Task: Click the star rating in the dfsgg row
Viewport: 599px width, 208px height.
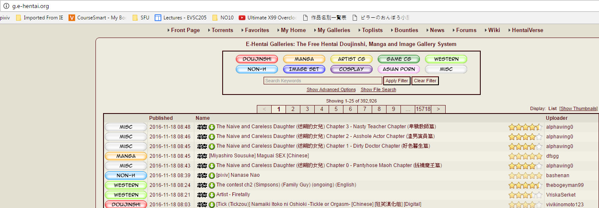Action: 525,156
